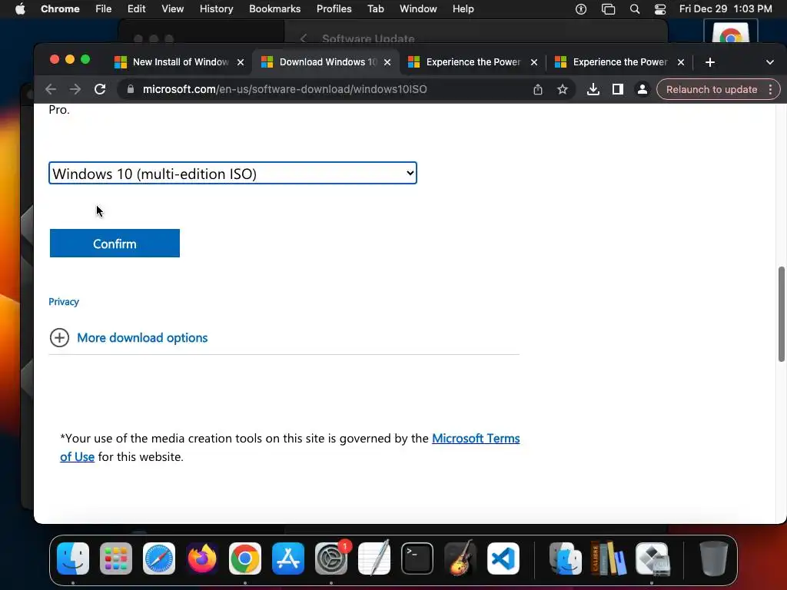Close the second 'Experience the Power' tab

point(681,62)
